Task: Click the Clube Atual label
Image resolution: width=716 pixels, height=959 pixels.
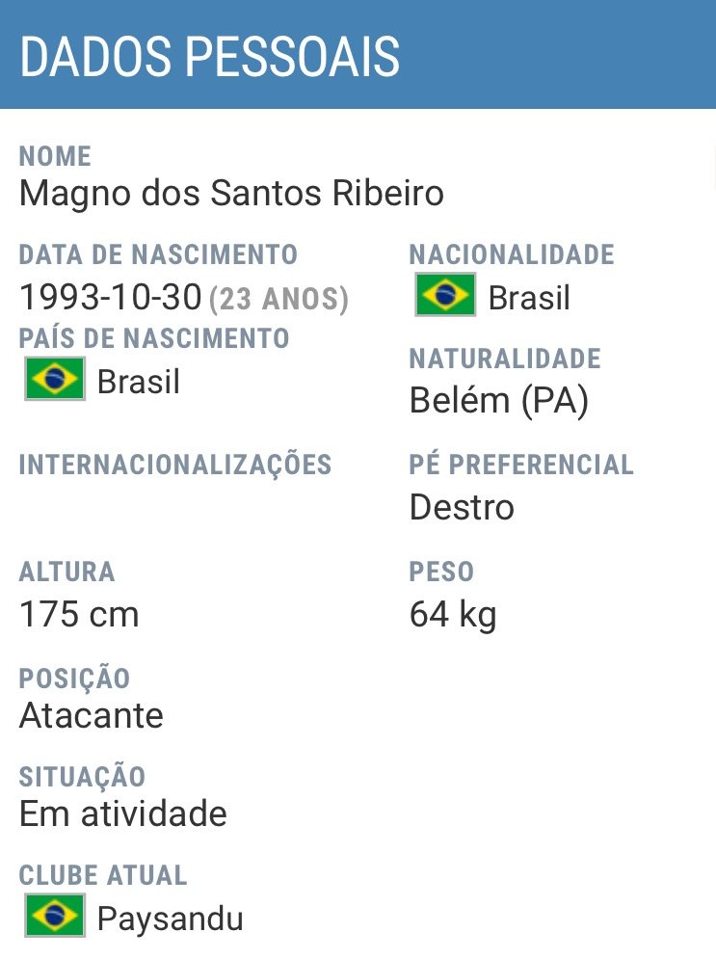Action: pyautogui.click(x=103, y=875)
